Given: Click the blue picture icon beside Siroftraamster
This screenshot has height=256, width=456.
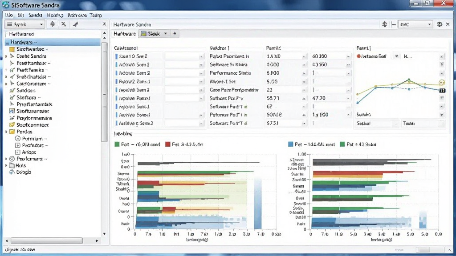Looking at the screenshot, I should [12, 111].
